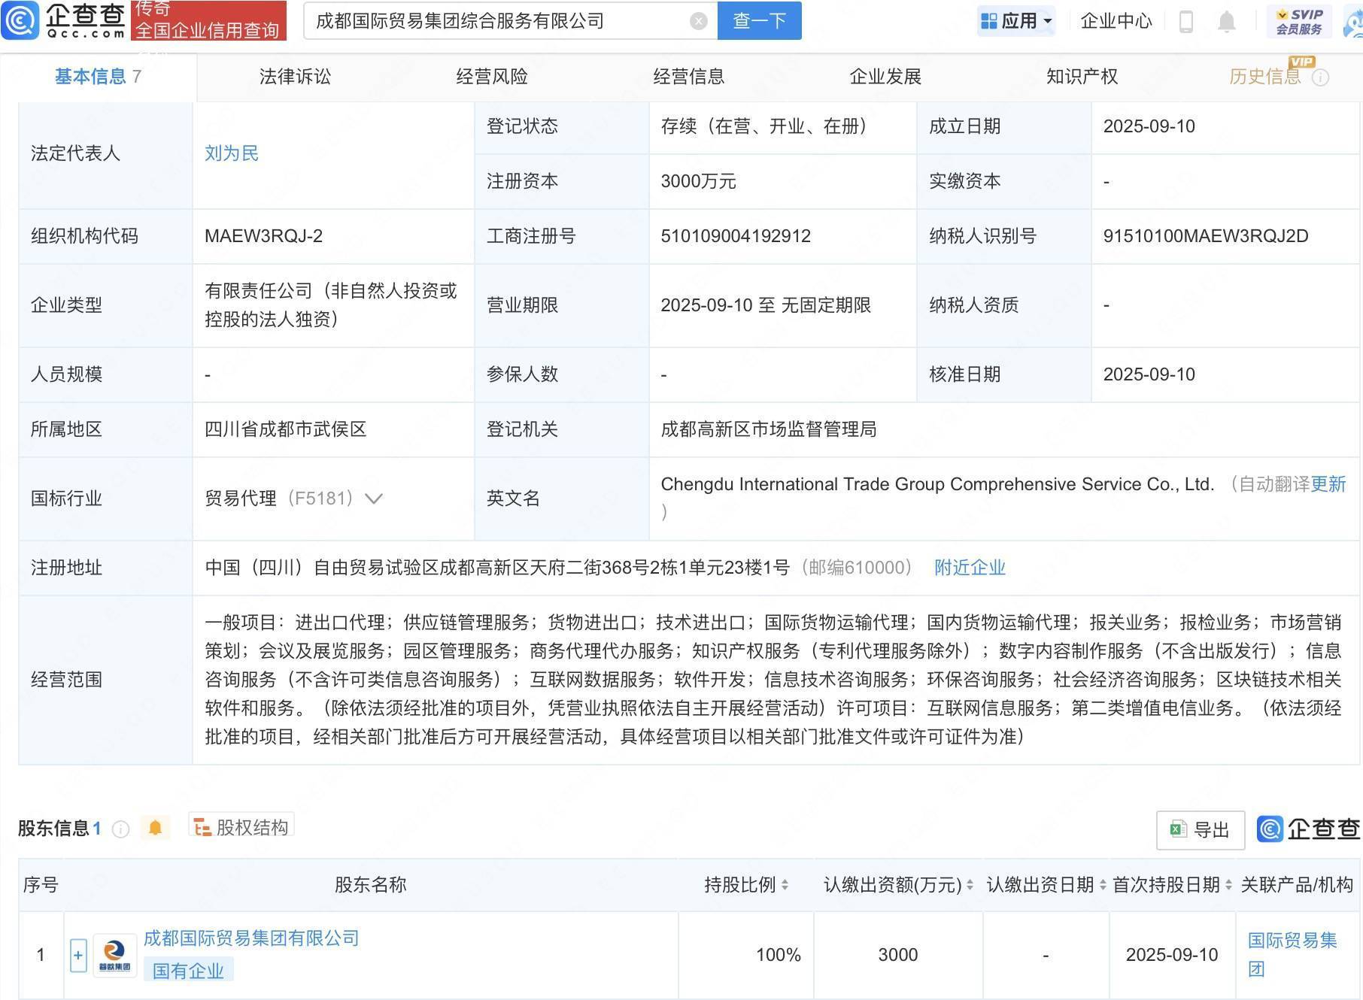Sort by 持股比例 column
1363x1000 pixels.
[785, 885]
